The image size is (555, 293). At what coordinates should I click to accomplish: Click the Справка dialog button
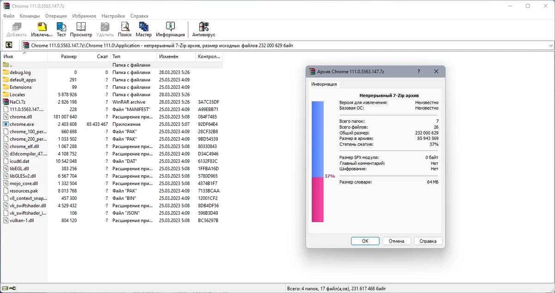pos(428,241)
